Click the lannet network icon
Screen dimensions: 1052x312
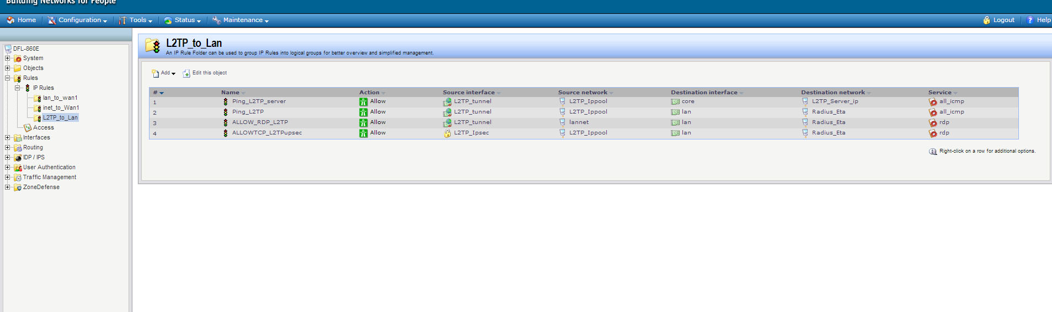click(562, 122)
